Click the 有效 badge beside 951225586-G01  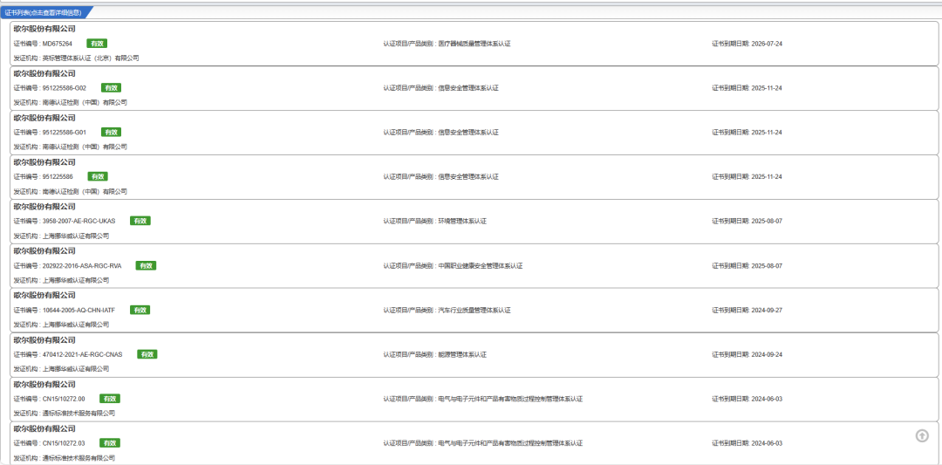click(x=111, y=132)
